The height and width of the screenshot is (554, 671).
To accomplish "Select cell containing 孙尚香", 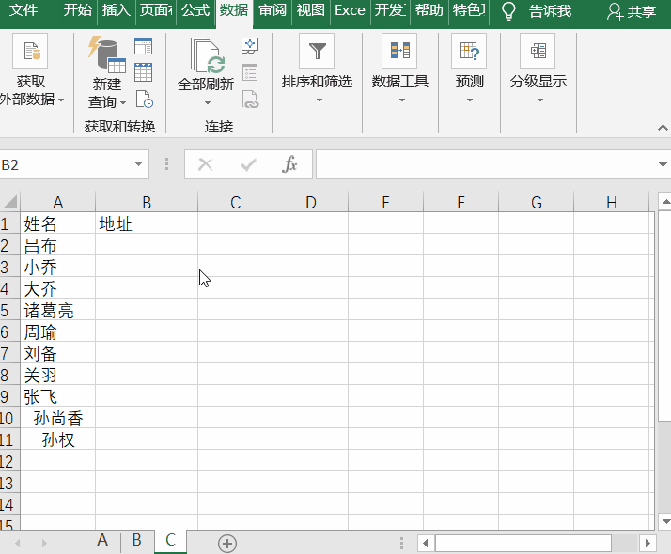I will [x=57, y=418].
